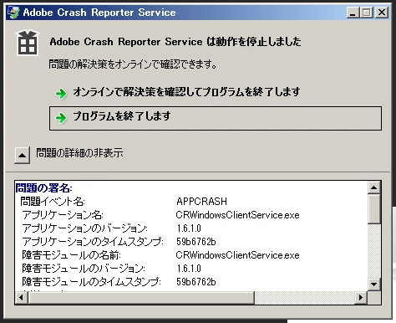
Task: Click the APPCRASH event name value
Action: point(201,202)
